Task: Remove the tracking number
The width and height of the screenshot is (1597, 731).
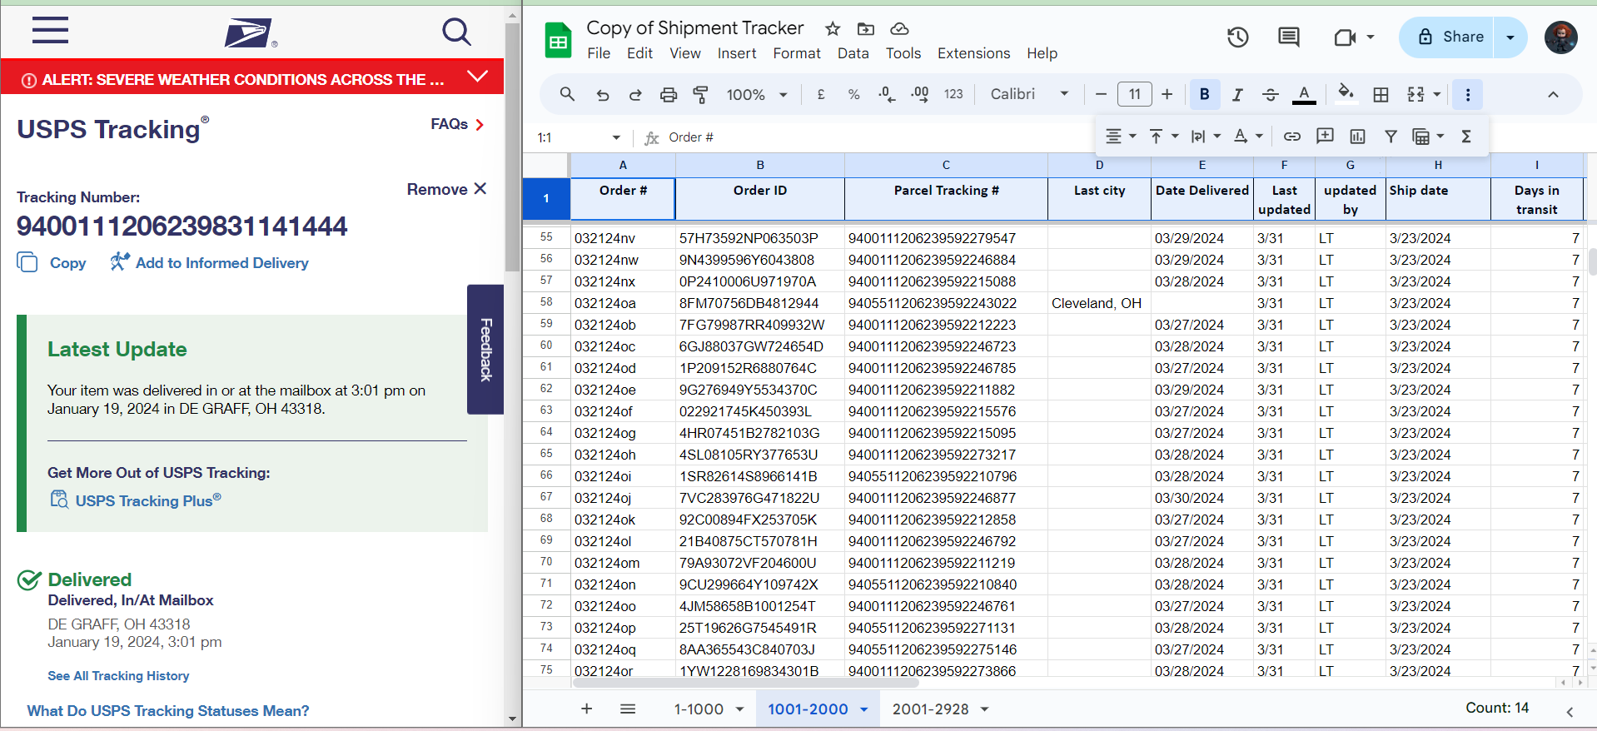Action: [446, 189]
